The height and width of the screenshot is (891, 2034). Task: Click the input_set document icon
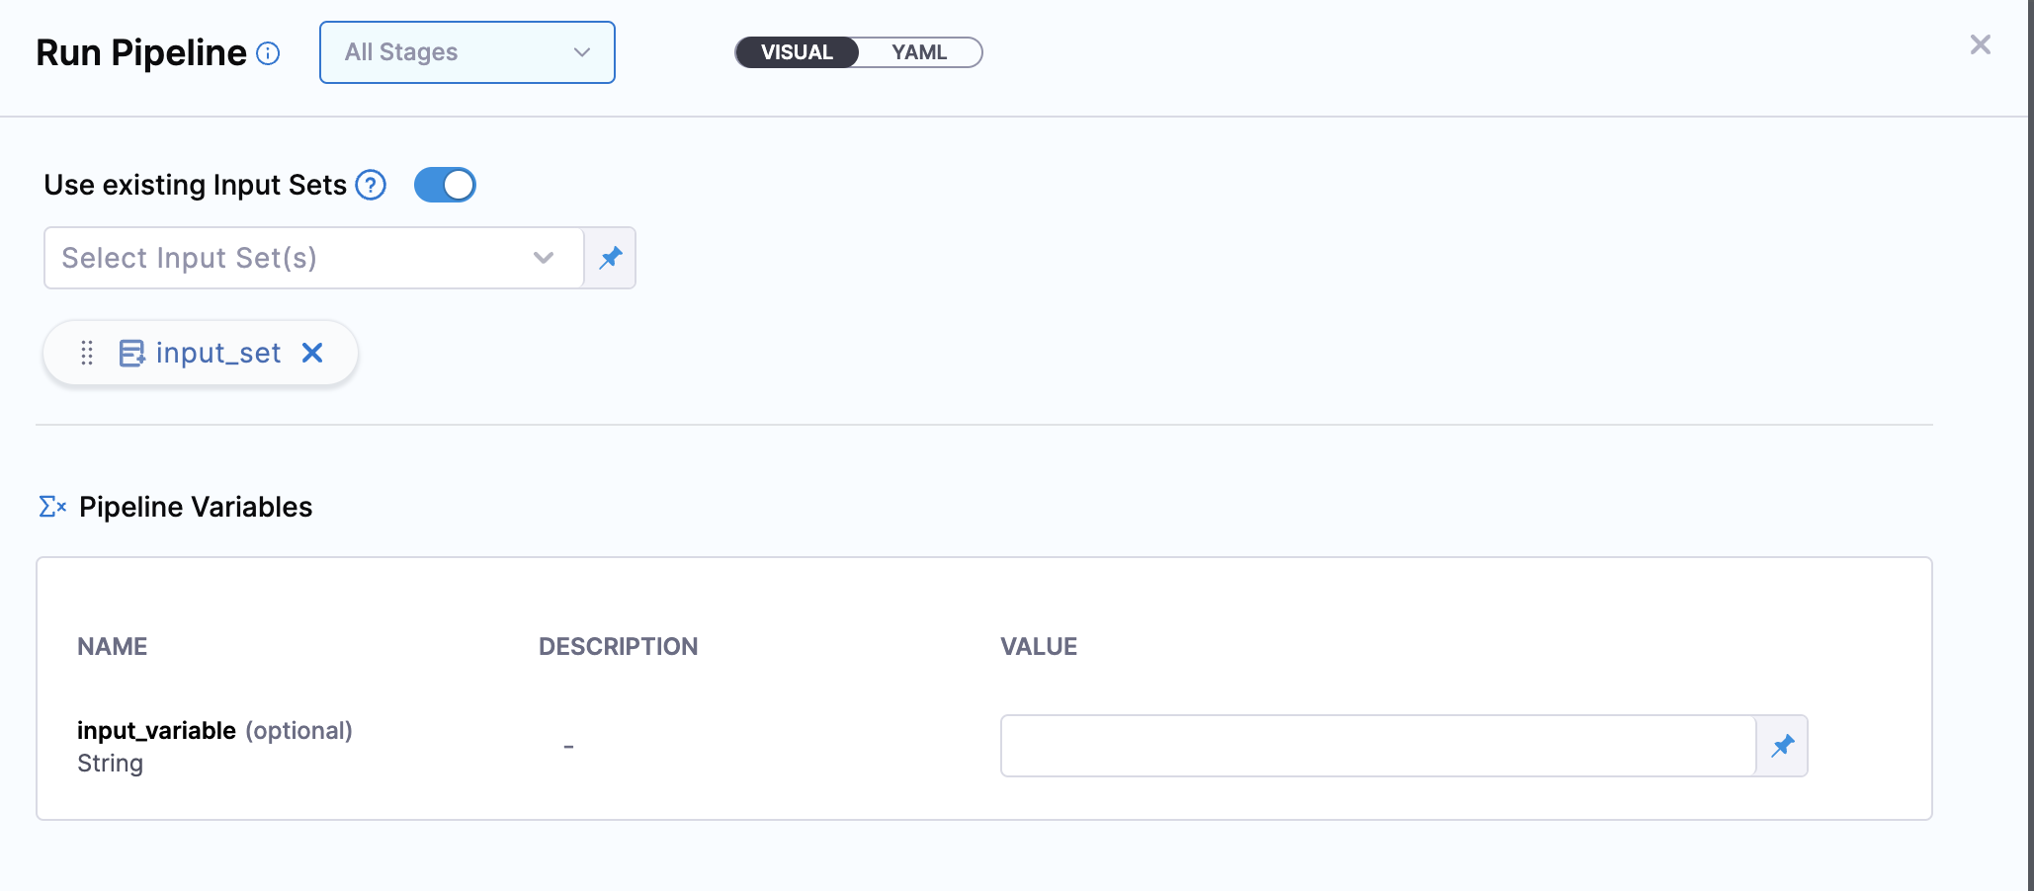click(x=131, y=353)
